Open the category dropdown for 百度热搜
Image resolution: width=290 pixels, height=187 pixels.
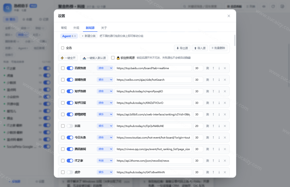coord(105,68)
